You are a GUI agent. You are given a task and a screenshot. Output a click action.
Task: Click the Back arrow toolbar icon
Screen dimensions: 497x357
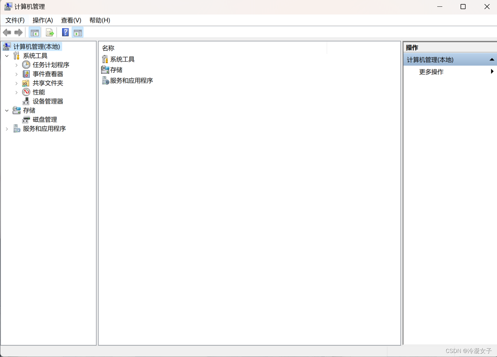tap(7, 32)
